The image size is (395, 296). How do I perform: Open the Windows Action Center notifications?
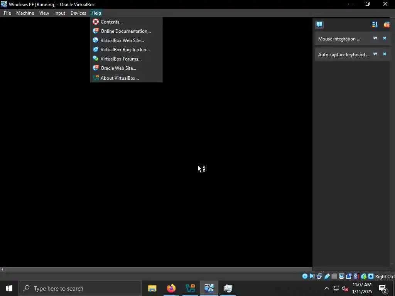pos(383,288)
